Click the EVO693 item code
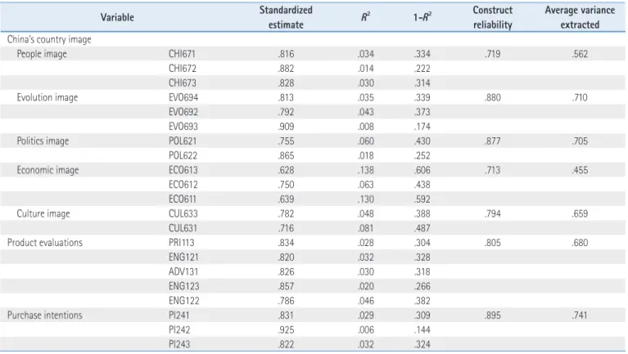The image size is (628, 354). click(x=183, y=127)
